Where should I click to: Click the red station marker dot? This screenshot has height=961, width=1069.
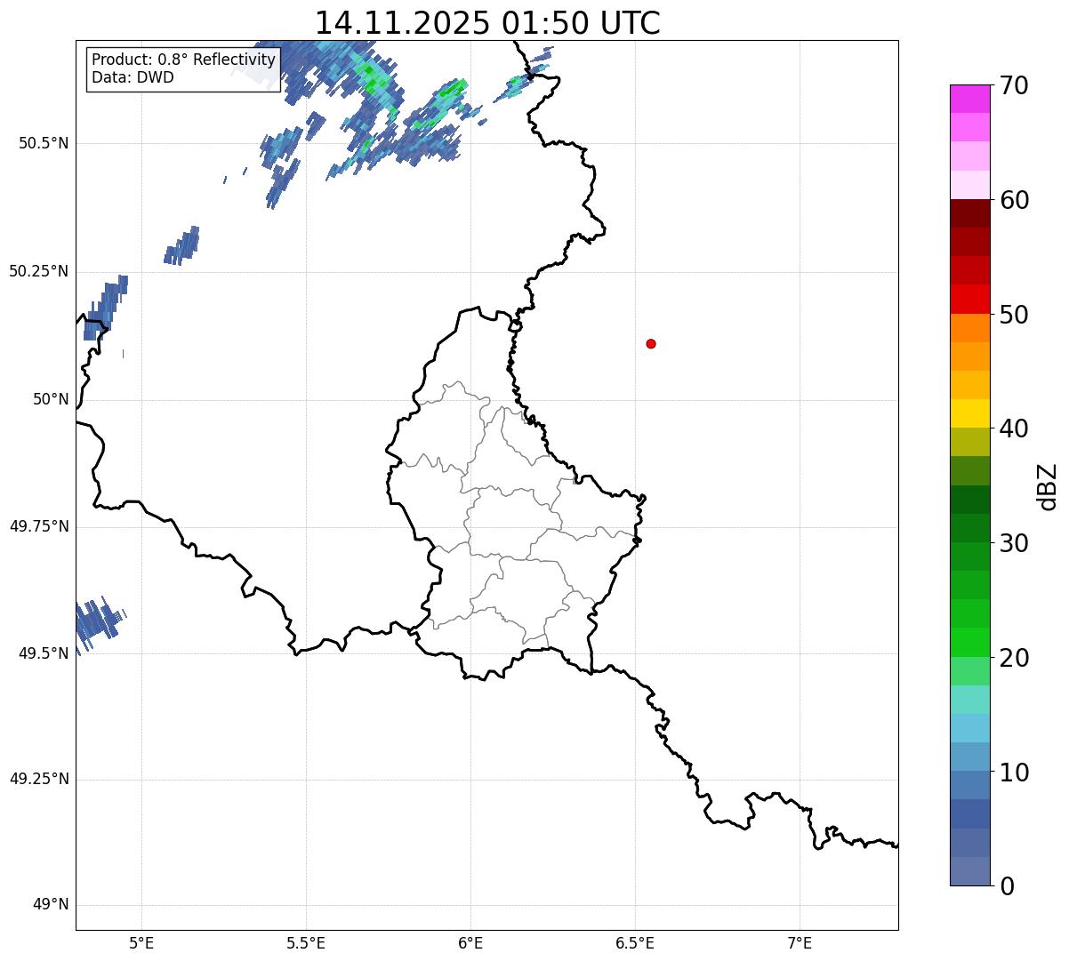tap(651, 343)
